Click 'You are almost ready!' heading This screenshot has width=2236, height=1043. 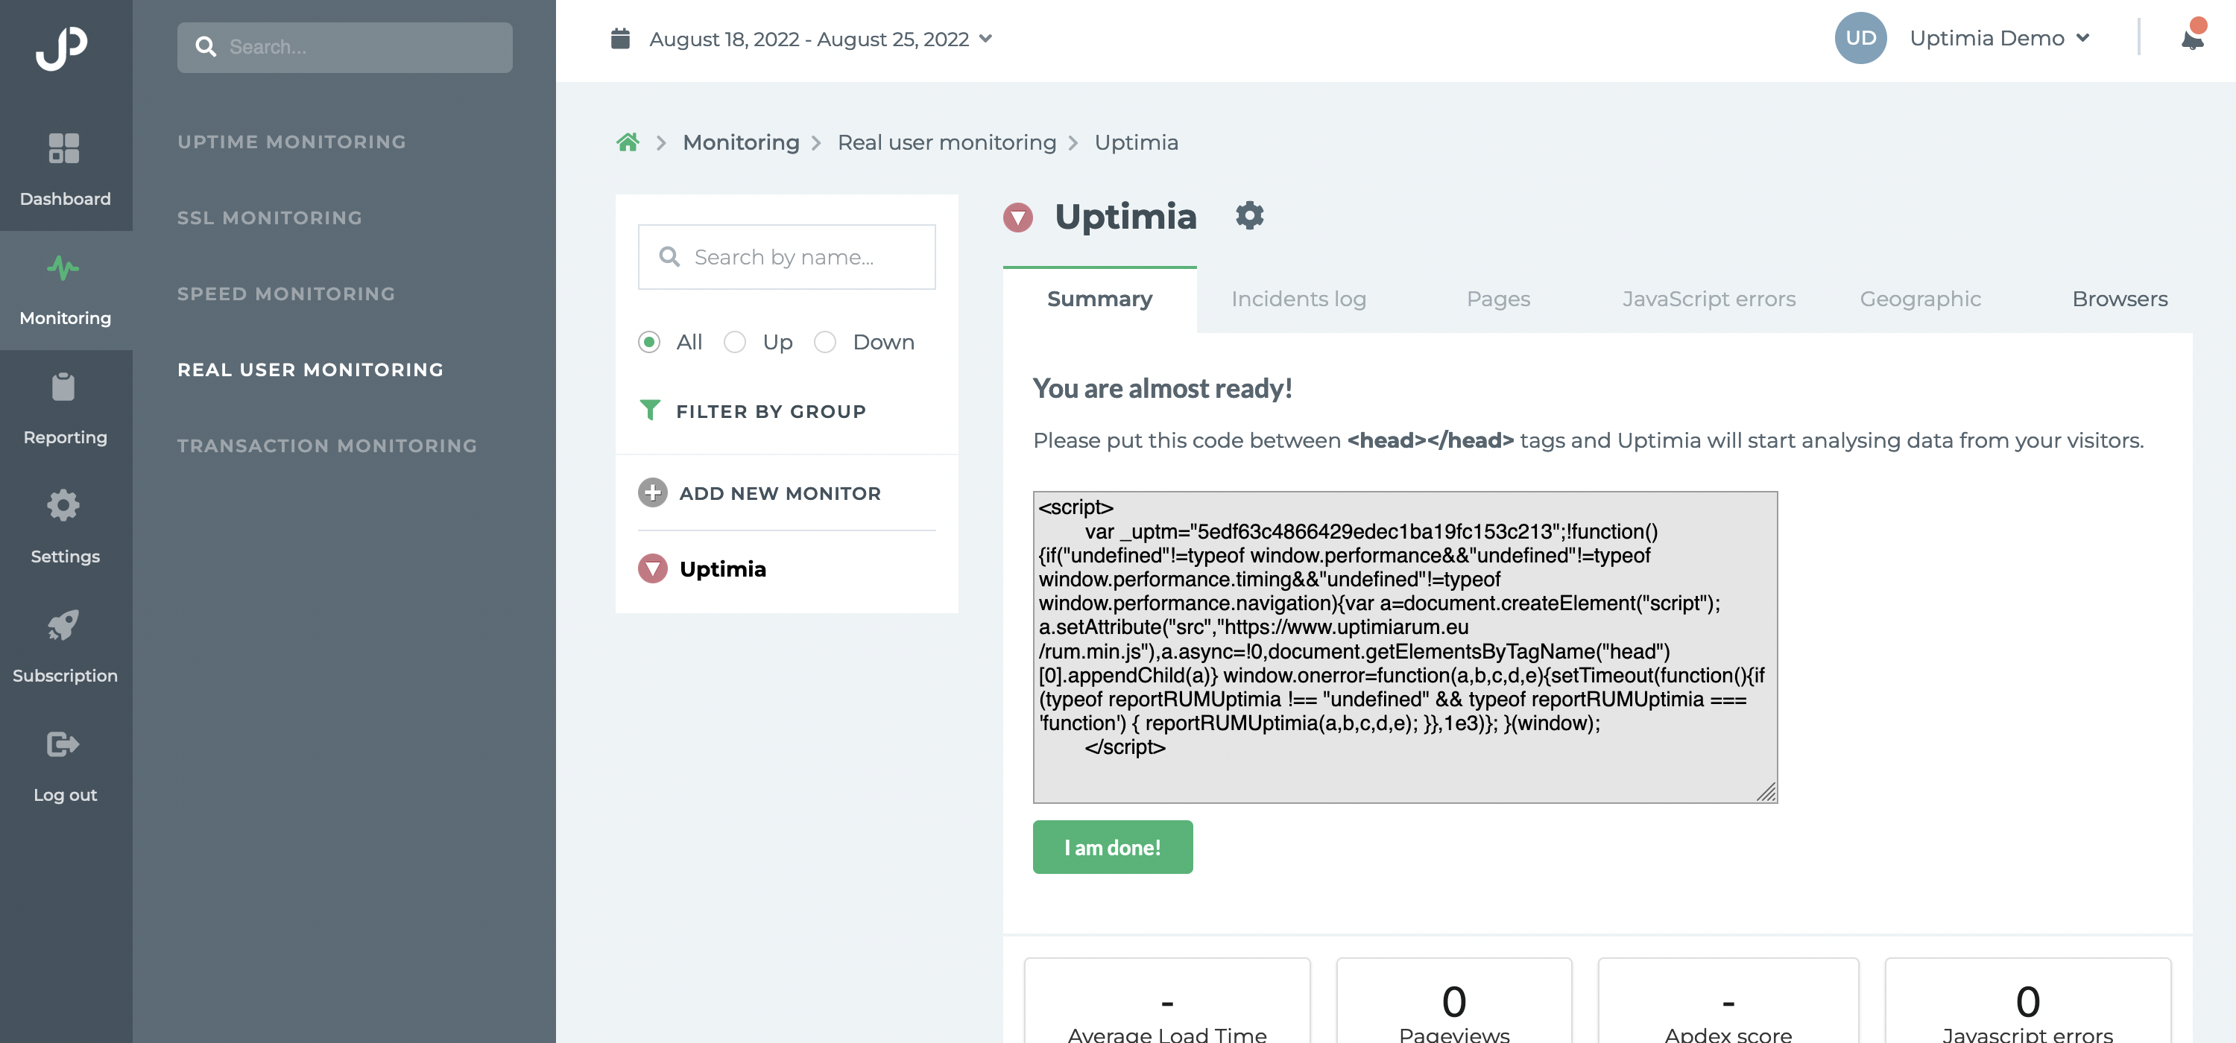1161,388
